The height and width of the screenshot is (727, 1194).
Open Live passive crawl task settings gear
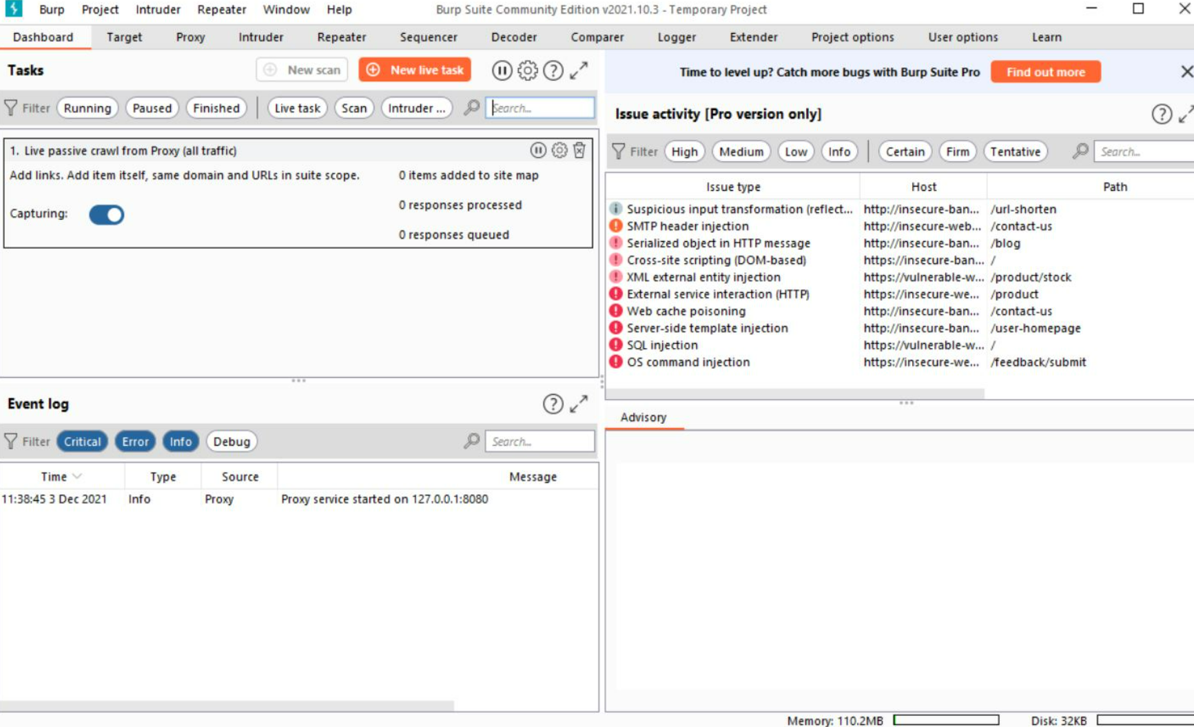click(559, 150)
